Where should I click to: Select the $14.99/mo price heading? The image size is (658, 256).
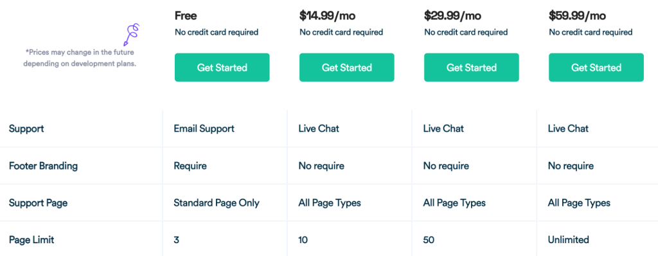(x=327, y=16)
